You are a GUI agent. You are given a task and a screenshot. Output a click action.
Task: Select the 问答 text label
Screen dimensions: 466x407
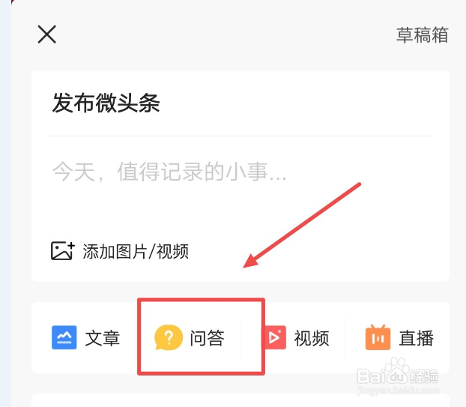(x=207, y=338)
